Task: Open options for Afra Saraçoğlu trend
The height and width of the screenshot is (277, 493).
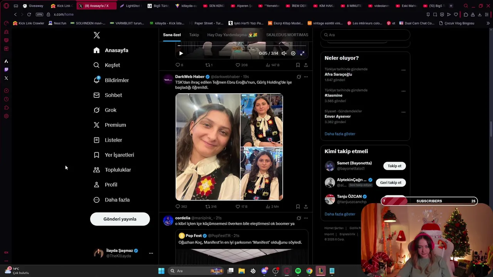Action: (x=403, y=70)
